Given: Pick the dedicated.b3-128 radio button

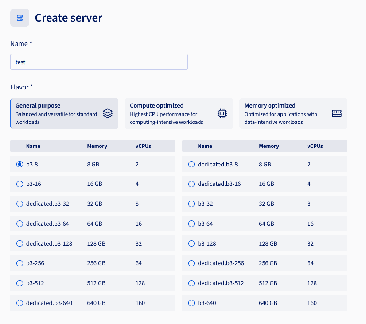Looking at the screenshot, I should pos(19,243).
